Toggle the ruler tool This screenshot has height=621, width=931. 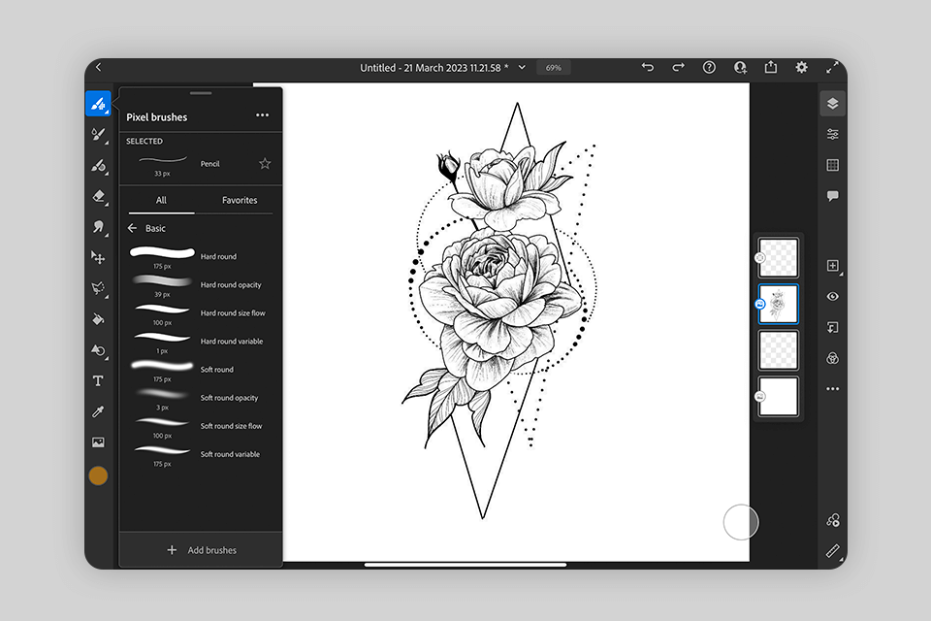click(832, 551)
